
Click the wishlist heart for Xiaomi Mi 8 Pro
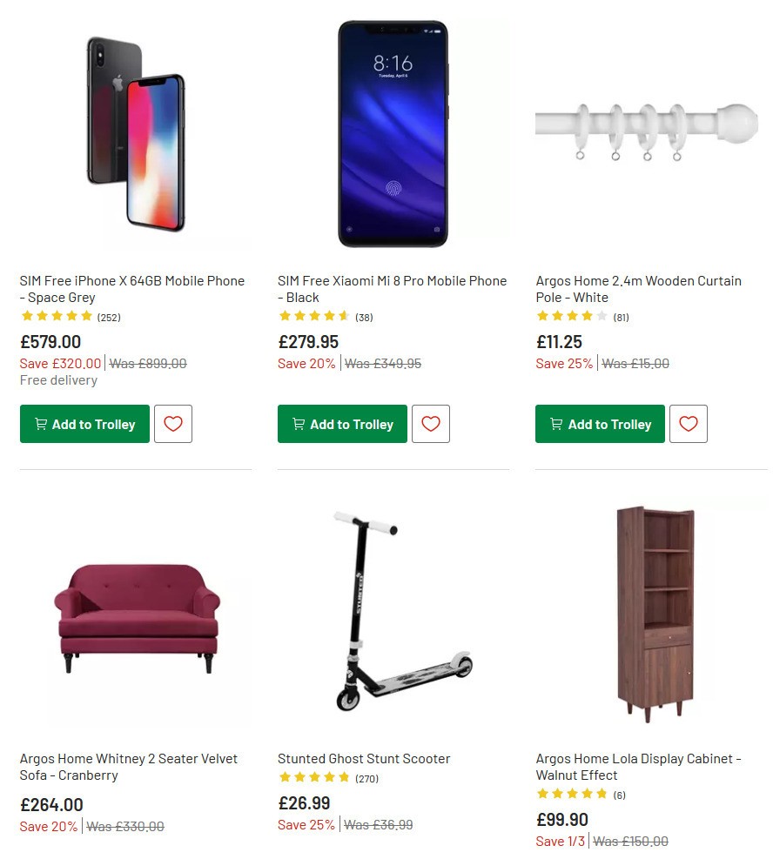point(431,424)
